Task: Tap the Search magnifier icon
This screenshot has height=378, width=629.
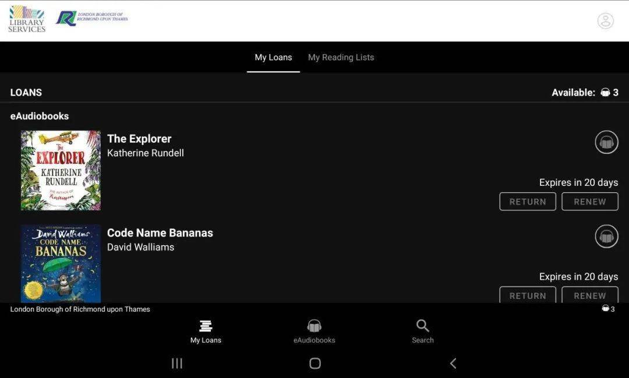Action: (423, 326)
